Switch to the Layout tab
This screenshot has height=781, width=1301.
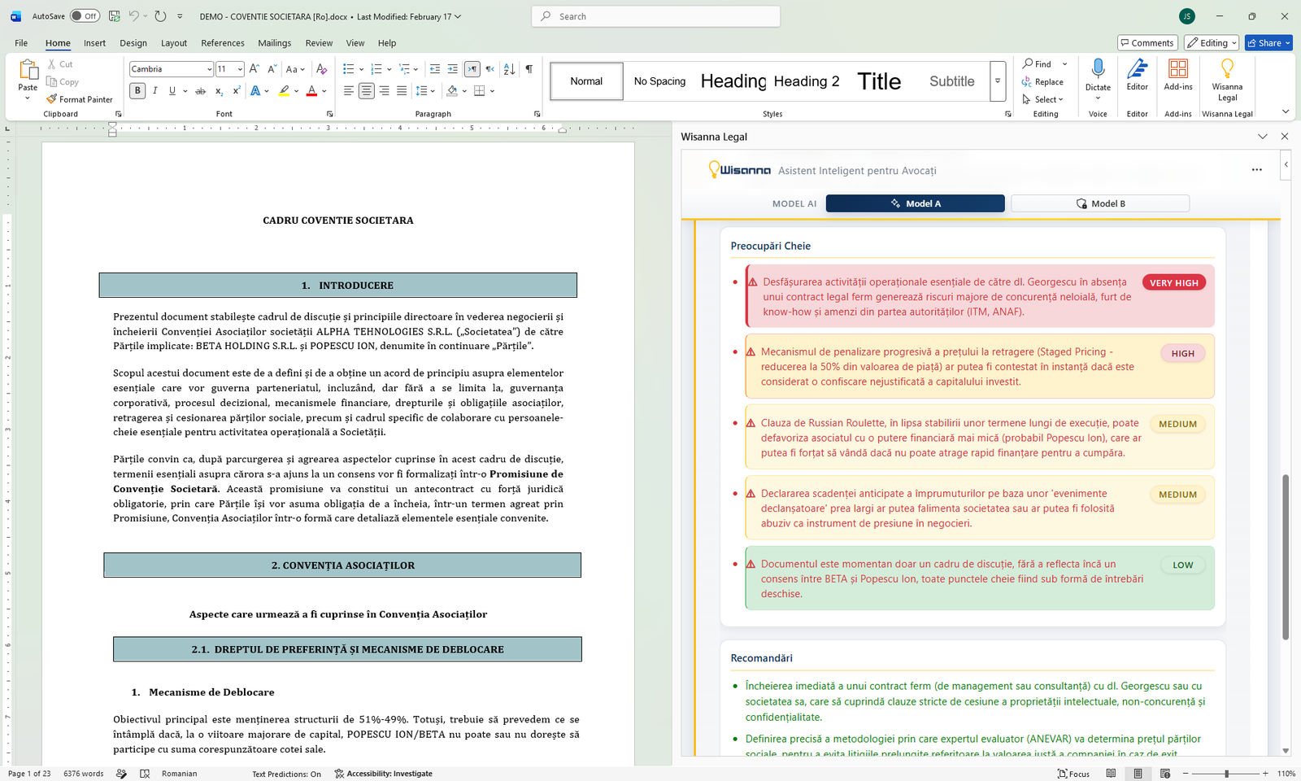pos(173,43)
